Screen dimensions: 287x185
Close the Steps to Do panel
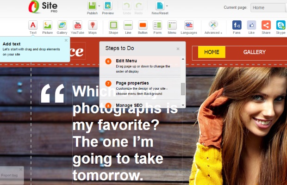point(178,49)
